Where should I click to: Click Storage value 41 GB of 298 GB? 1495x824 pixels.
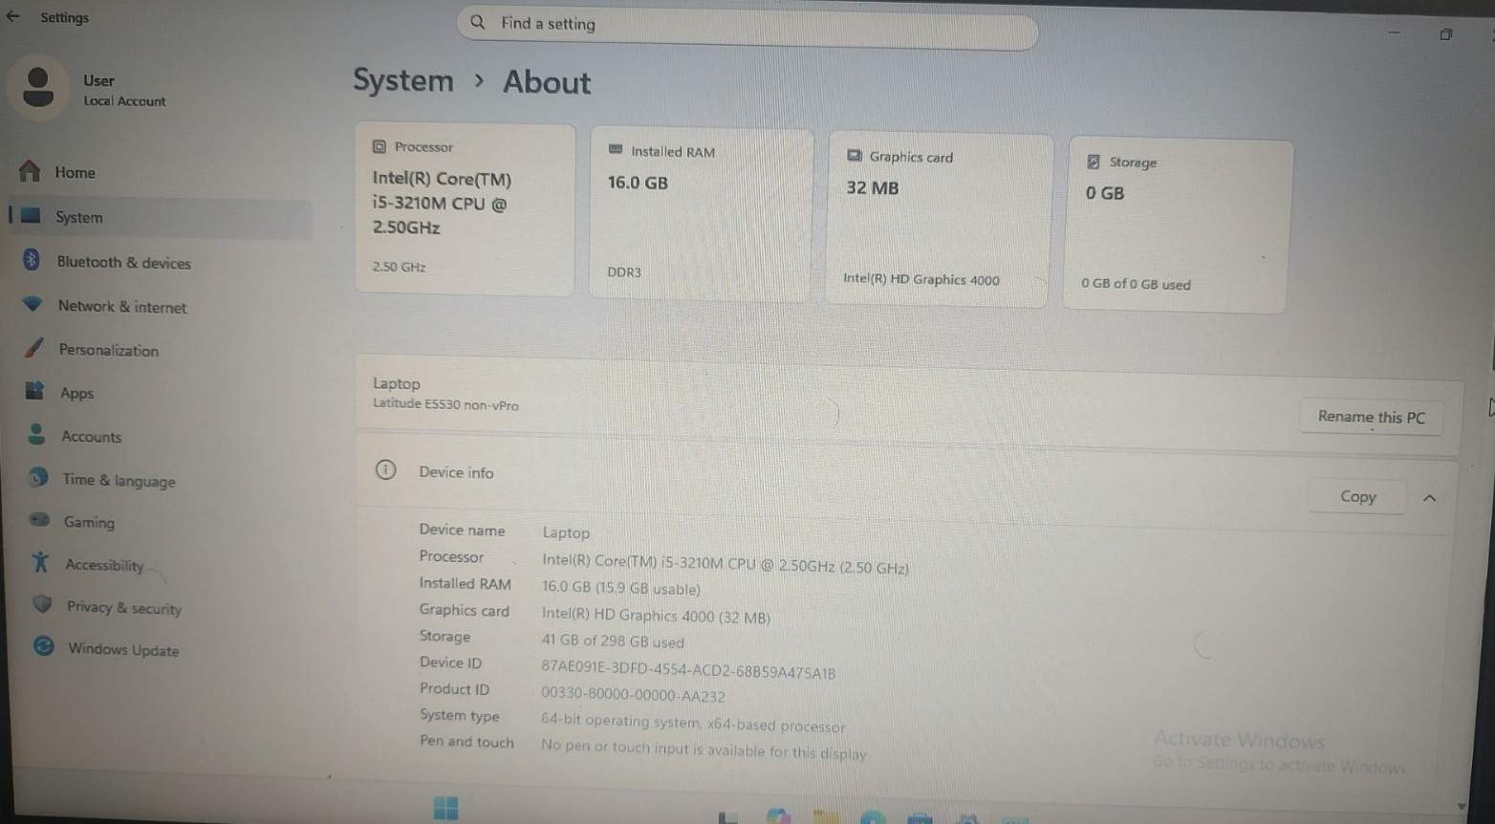(x=613, y=641)
